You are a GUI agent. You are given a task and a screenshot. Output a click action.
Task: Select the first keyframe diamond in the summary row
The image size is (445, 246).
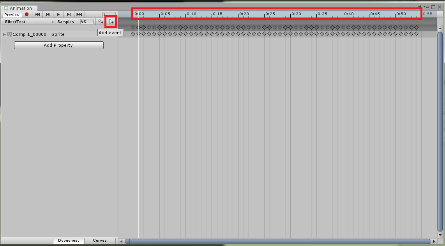pyautogui.click(x=133, y=28)
